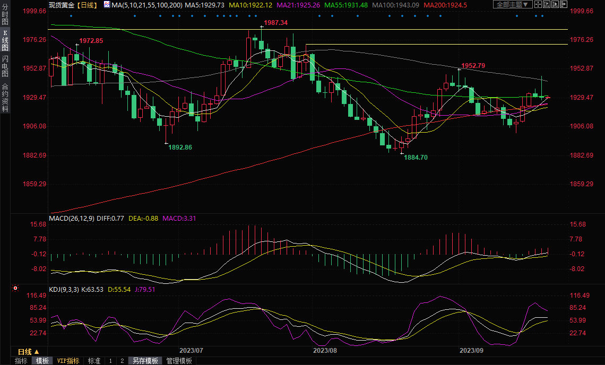
Task: Click the 管理模板 button
Action: click(179, 361)
